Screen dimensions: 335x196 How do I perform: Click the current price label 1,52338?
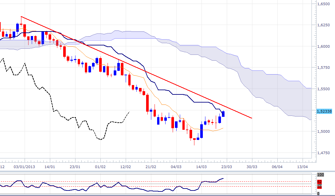324,111
